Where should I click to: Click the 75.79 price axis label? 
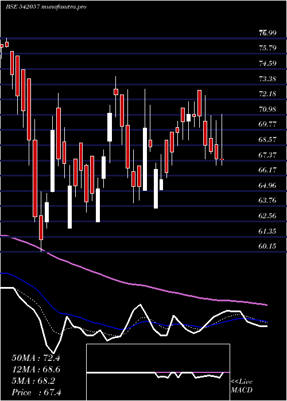pyautogui.click(x=267, y=48)
